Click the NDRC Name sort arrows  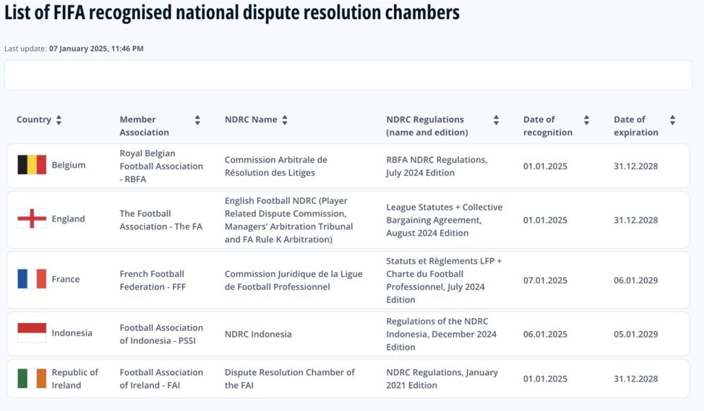pyautogui.click(x=284, y=119)
